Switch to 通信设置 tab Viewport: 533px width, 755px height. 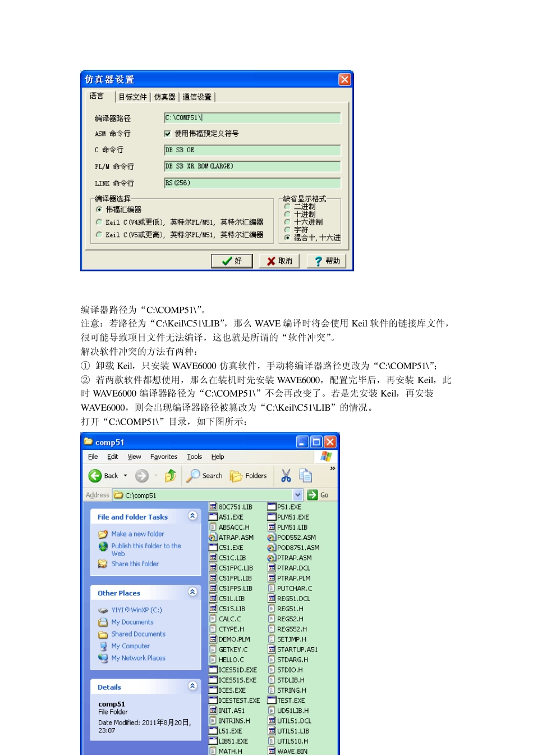click(197, 97)
